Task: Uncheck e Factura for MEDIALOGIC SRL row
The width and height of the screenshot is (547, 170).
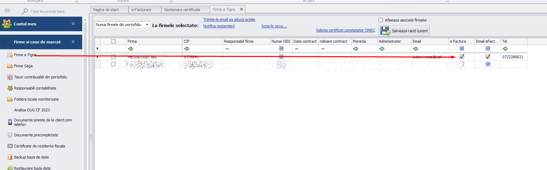Action: click(x=462, y=57)
